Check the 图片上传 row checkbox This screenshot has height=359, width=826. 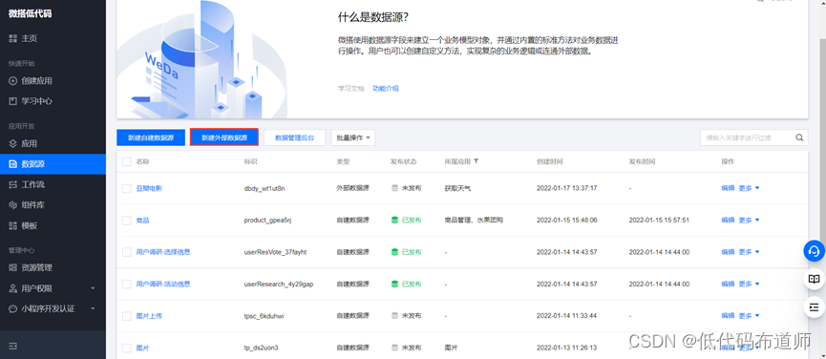click(126, 316)
